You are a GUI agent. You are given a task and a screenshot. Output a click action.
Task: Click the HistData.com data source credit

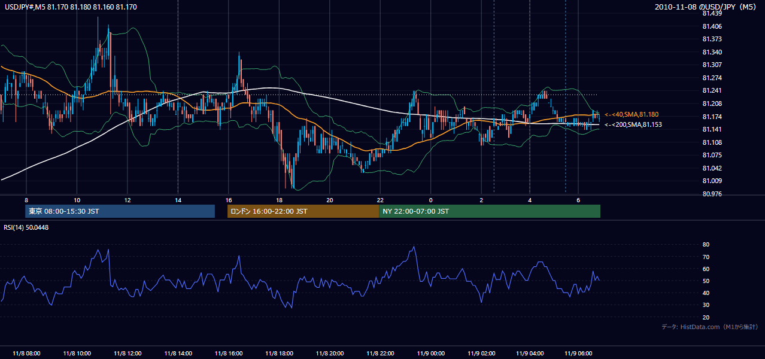click(710, 327)
